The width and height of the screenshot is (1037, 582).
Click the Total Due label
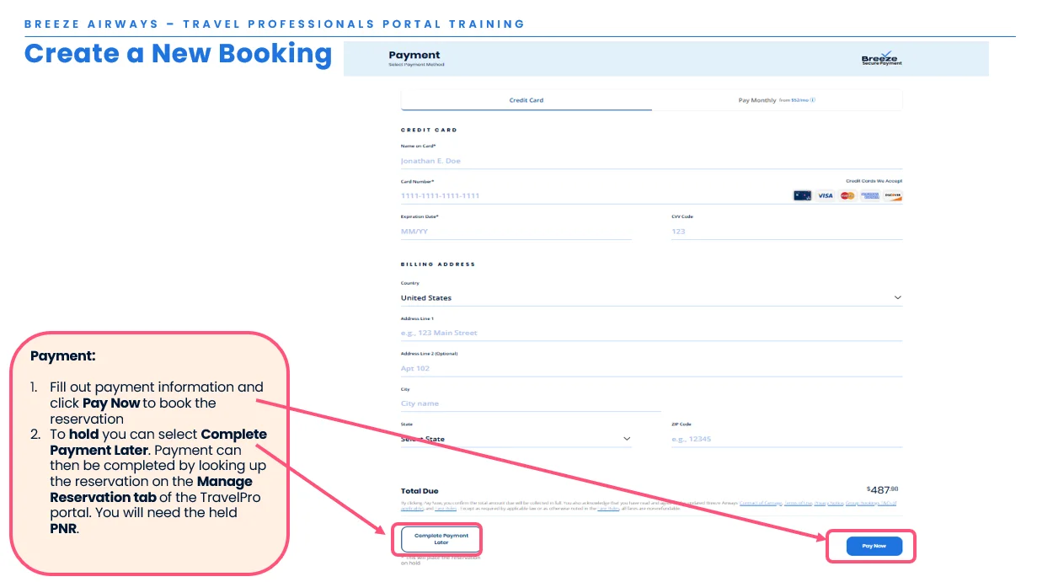[x=420, y=491]
